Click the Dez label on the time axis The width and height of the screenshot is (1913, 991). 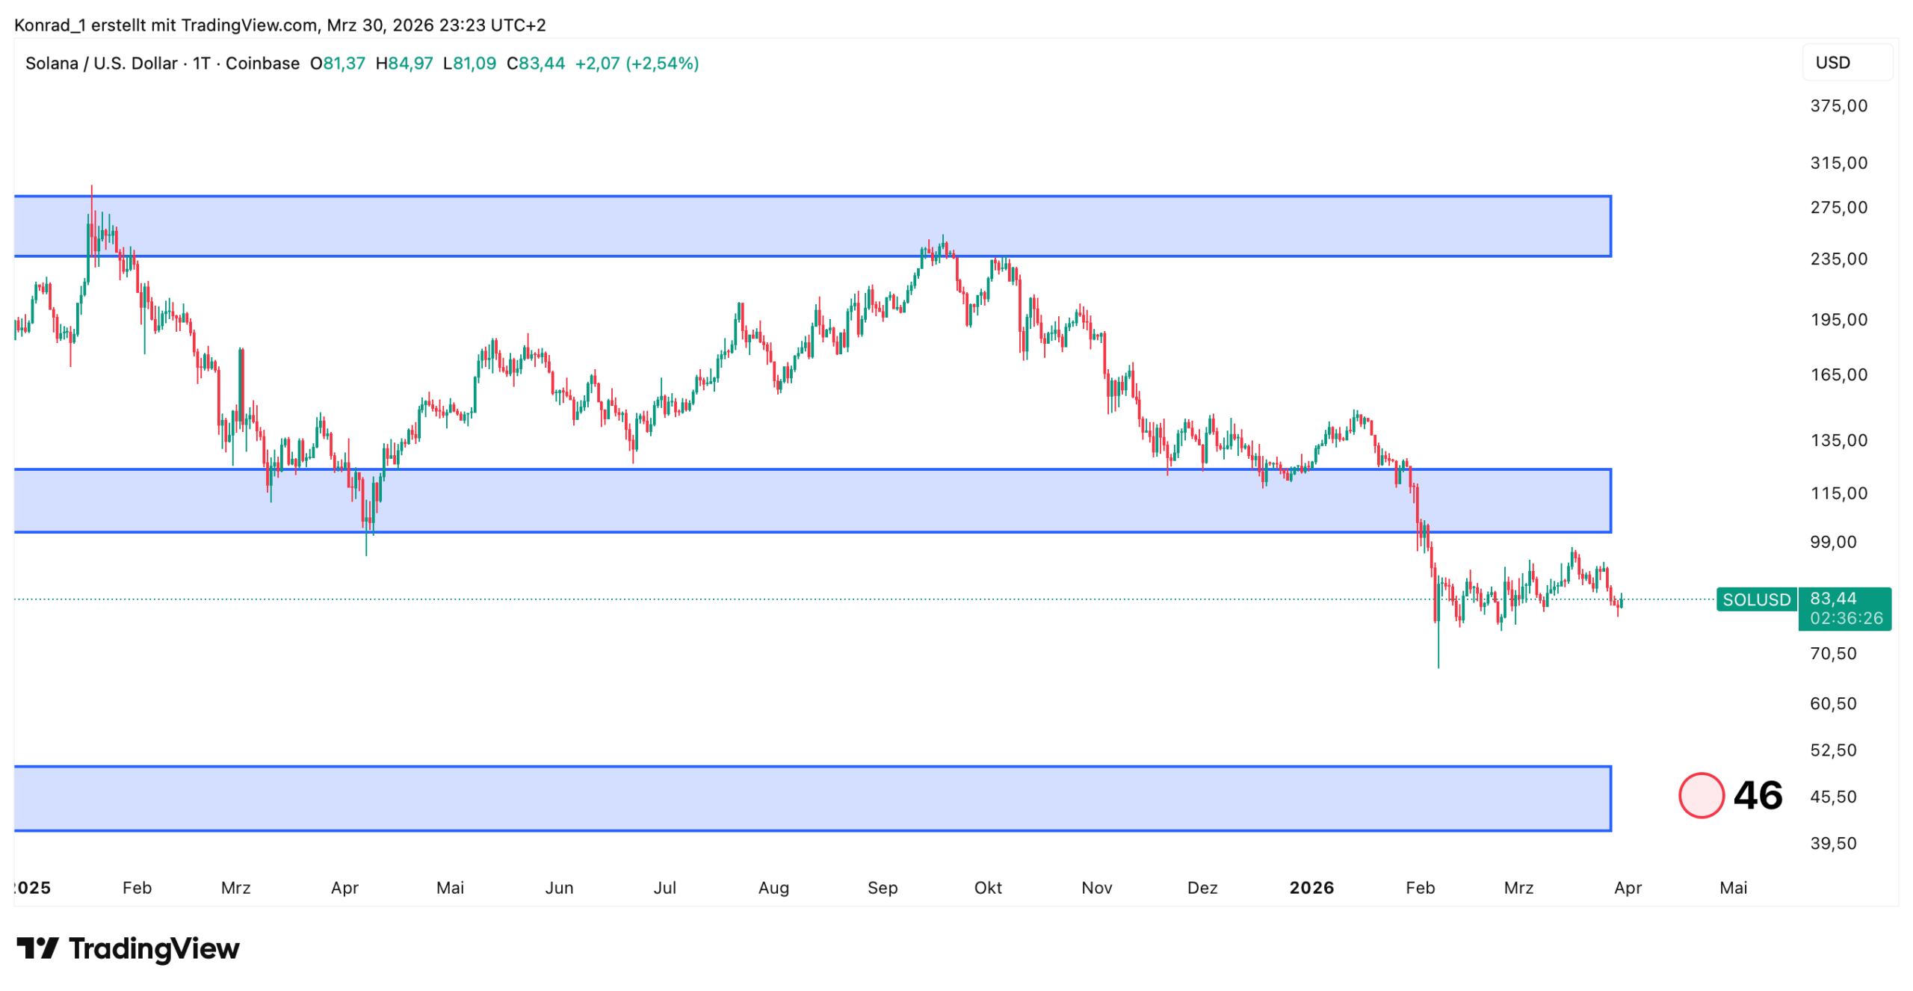point(1202,887)
